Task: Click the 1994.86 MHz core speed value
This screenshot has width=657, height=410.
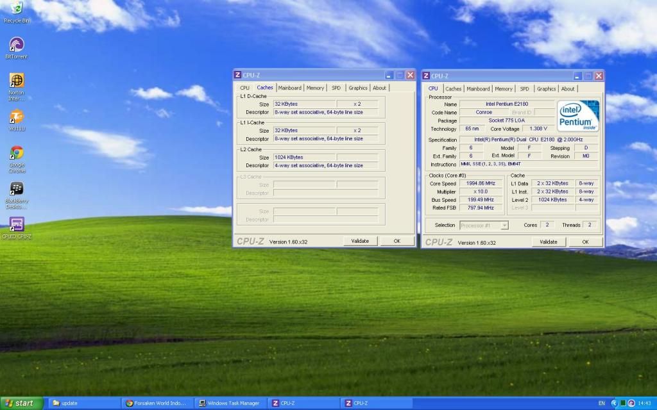Action: 481,183
